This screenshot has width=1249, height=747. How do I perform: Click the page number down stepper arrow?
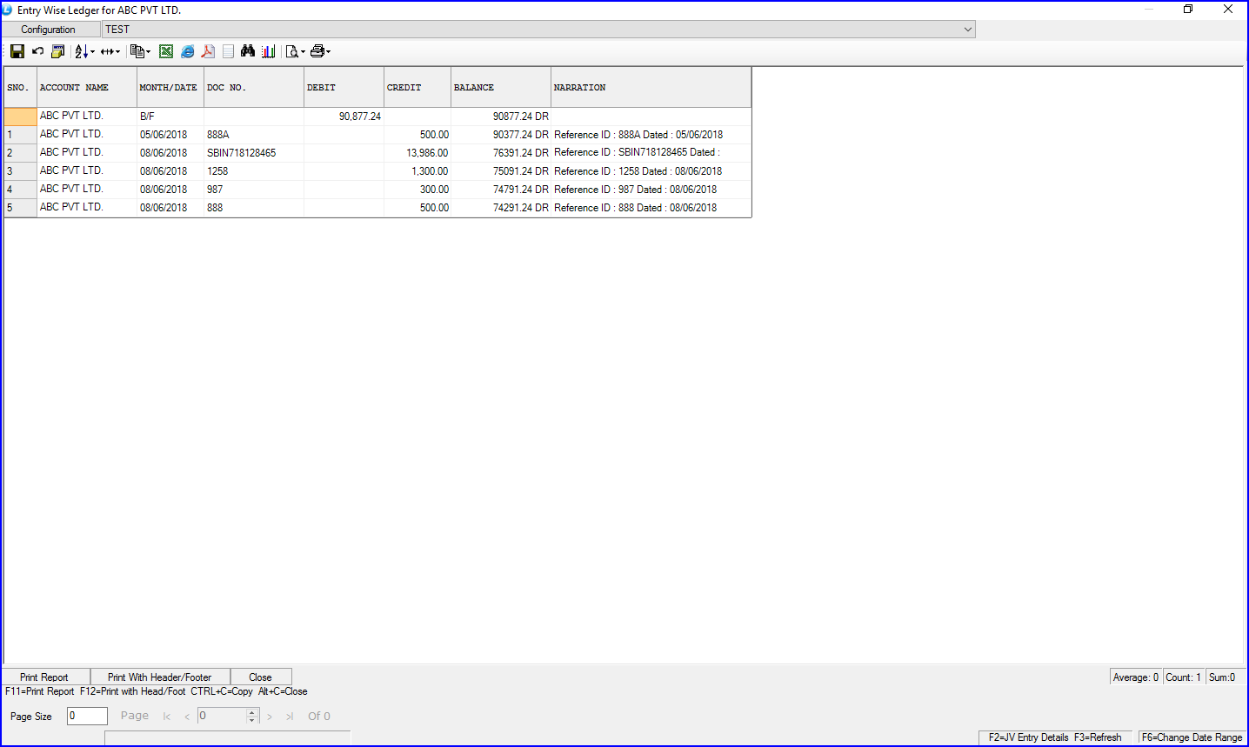click(252, 720)
